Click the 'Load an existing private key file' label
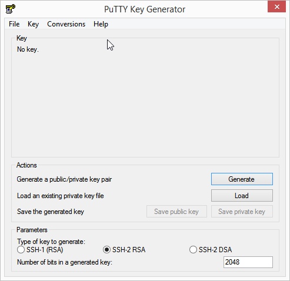The height and width of the screenshot is (281, 290). [61, 196]
